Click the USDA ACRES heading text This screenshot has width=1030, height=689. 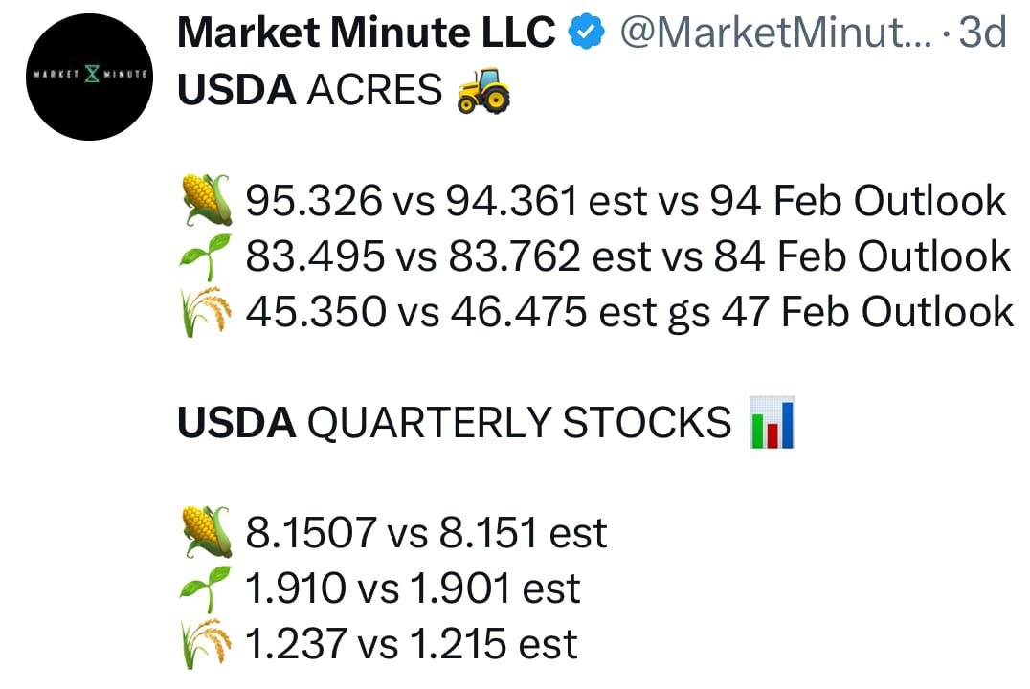coord(309,91)
